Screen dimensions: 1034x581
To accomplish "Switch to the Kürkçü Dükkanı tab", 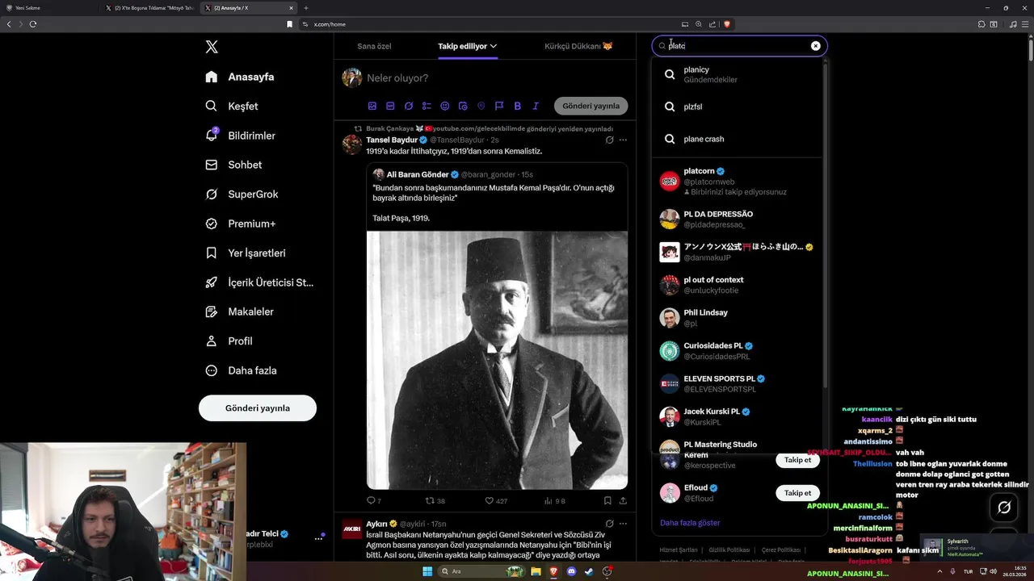I will [578, 46].
